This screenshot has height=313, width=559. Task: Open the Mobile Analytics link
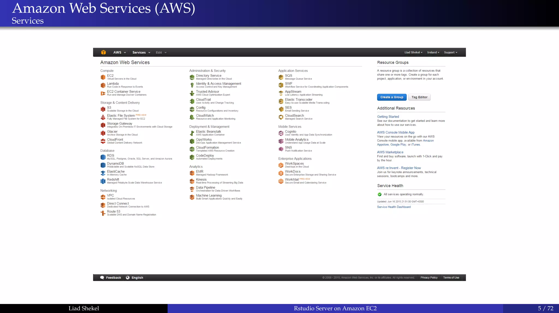pyautogui.click(x=297, y=139)
